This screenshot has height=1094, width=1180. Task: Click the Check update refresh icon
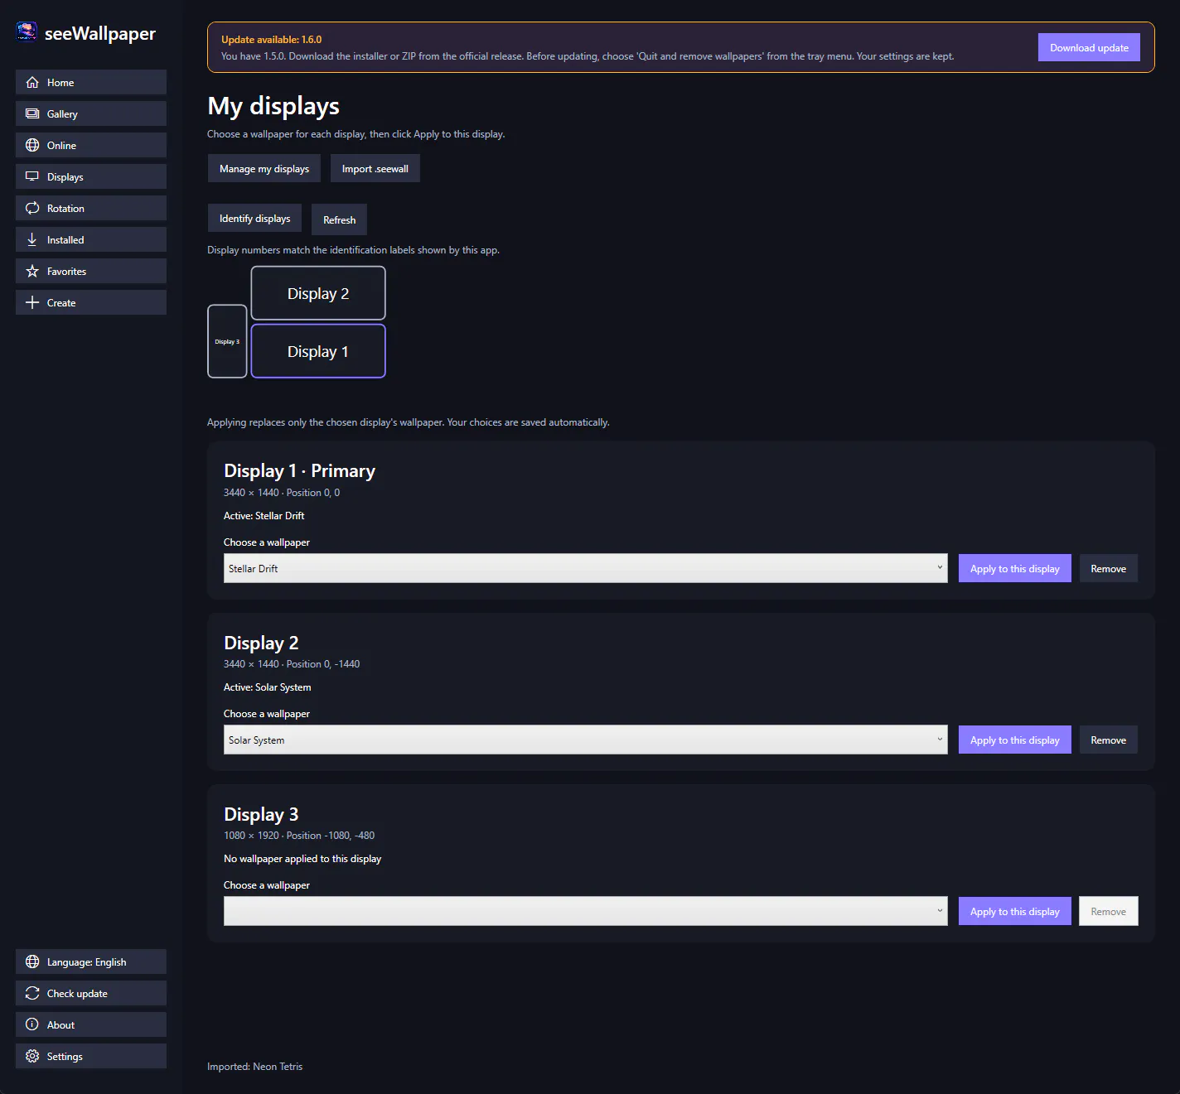pyautogui.click(x=32, y=993)
